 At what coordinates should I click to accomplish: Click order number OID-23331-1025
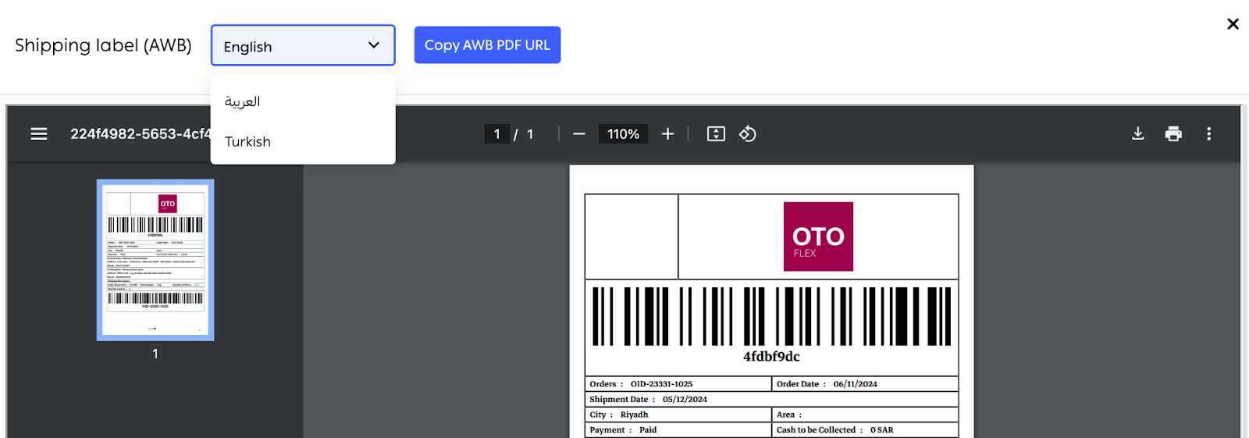661,384
